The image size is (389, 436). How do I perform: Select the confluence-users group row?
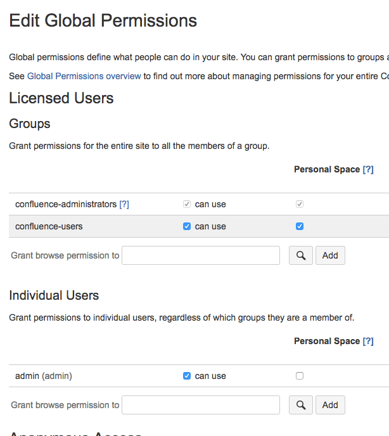[49, 226]
